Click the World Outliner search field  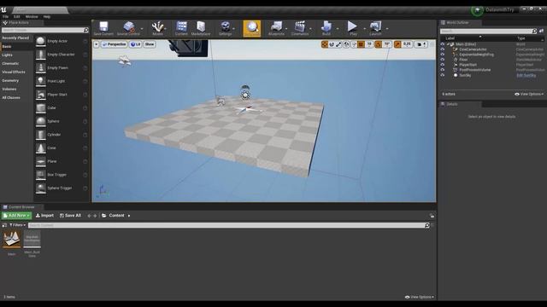point(488,31)
